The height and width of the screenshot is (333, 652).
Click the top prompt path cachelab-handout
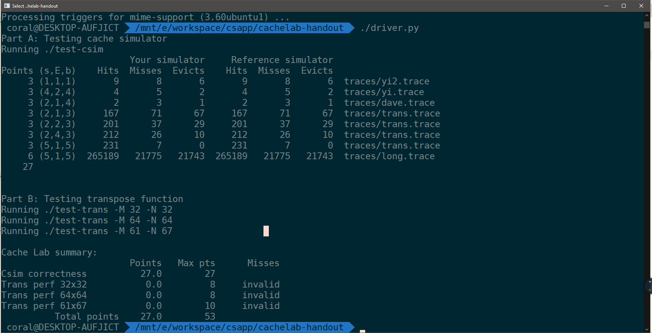pos(239,28)
